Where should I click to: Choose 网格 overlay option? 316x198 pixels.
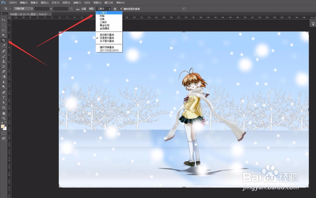(x=109, y=16)
